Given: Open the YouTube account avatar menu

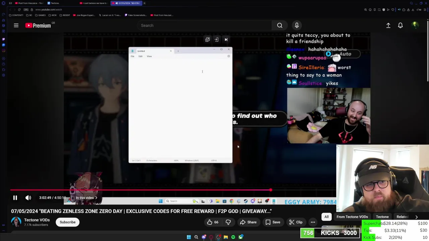Looking at the screenshot, I should 415,25.
